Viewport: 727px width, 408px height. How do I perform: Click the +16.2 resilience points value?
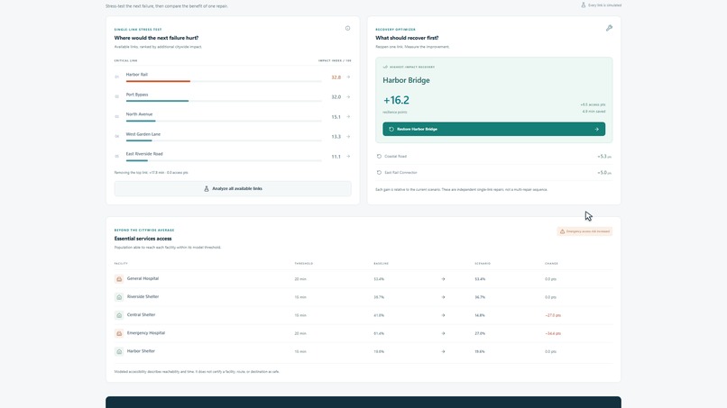(x=396, y=100)
